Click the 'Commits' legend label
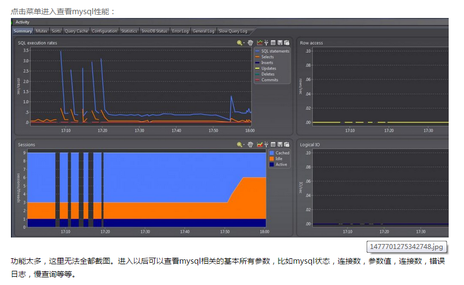The height and width of the screenshot is (285, 464). click(x=270, y=80)
